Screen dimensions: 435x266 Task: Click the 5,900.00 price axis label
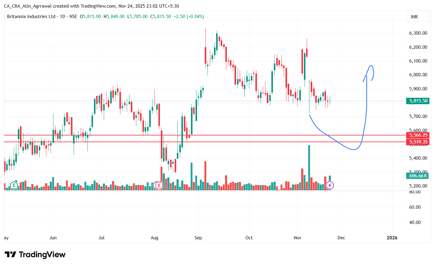pos(418,89)
